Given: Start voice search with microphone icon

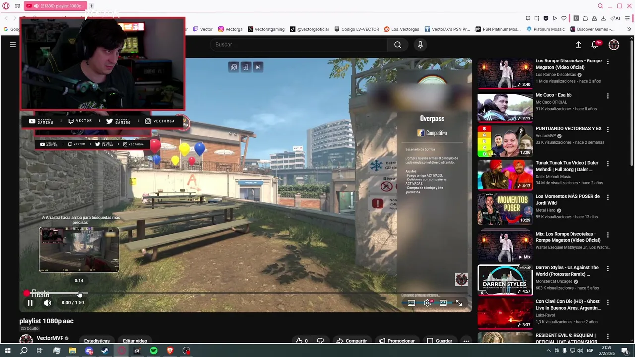Looking at the screenshot, I should click(x=420, y=45).
